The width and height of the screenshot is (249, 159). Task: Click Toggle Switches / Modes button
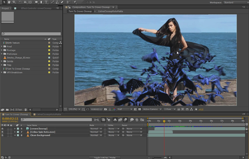105,157
